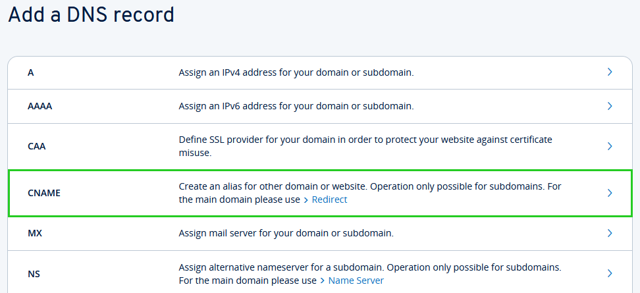The image size is (640, 293).
Task: Expand the CAA record chevron arrow
Action: (610, 146)
